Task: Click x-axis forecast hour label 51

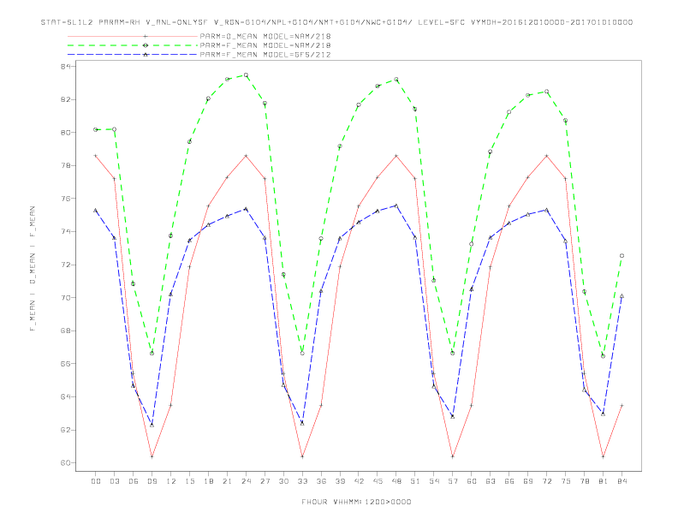Action: (415, 481)
